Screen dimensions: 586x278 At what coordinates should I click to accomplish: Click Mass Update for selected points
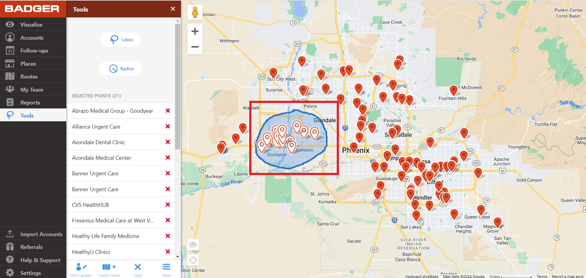81,270
